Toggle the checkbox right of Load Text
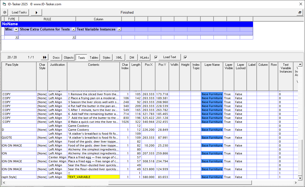Screen dimensions: 305x187 pyautogui.click(x=185, y=57)
